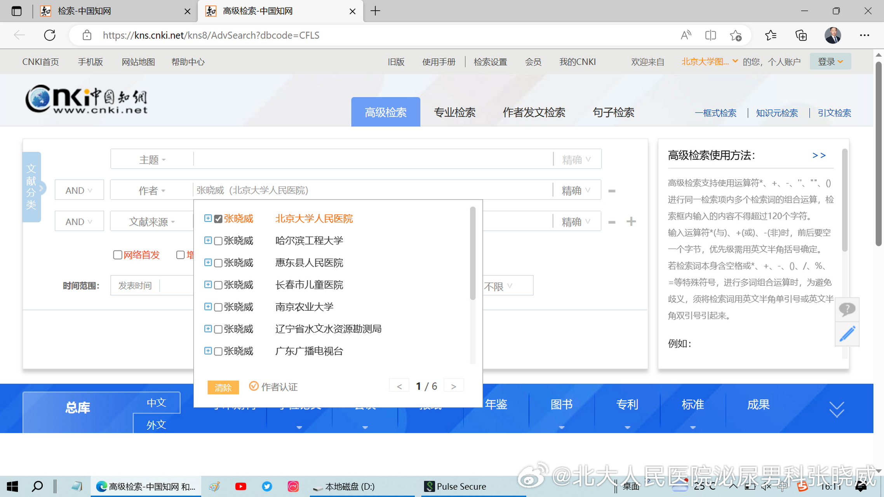Toggle split screen view icon
The width and height of the screenshot is (884, 497).
pos(710,35)
